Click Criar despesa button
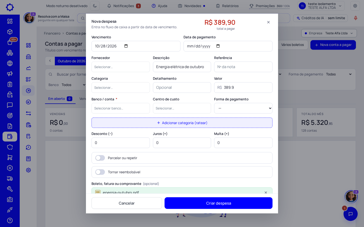364x227 pixels. [x=218, y=203]
